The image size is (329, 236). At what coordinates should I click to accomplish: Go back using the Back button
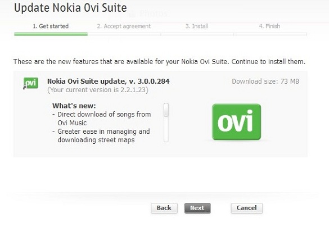pyautogui.click(x=164, y=208)
